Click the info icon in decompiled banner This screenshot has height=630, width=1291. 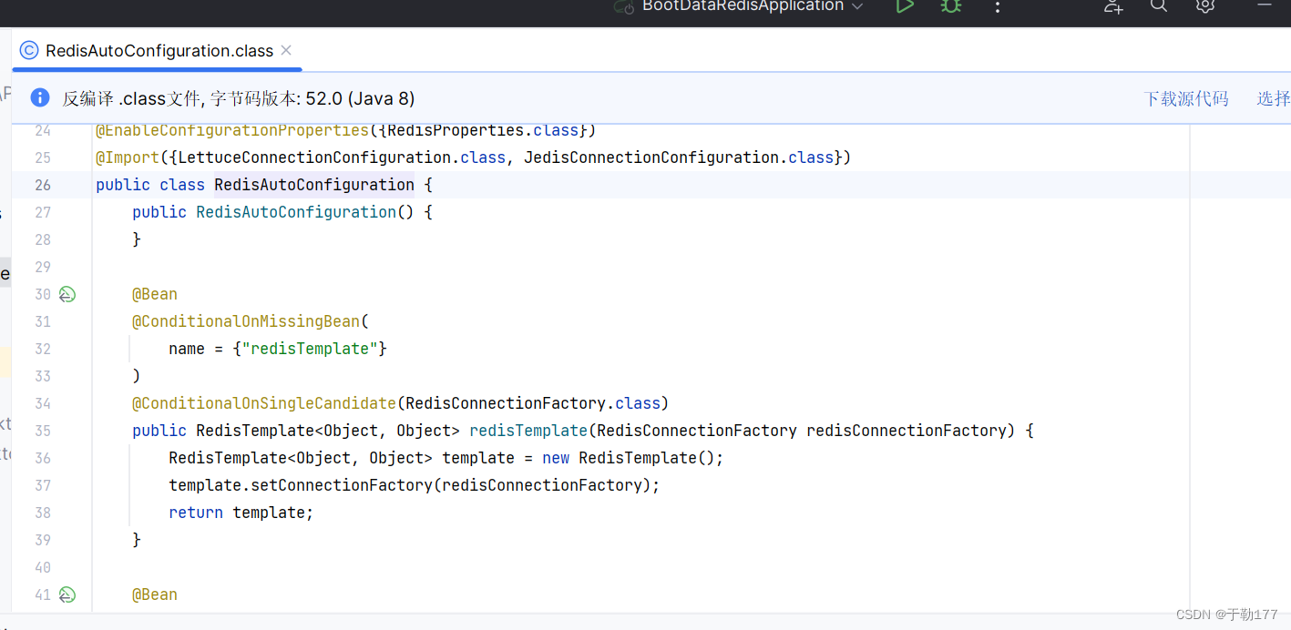point(40,97)
